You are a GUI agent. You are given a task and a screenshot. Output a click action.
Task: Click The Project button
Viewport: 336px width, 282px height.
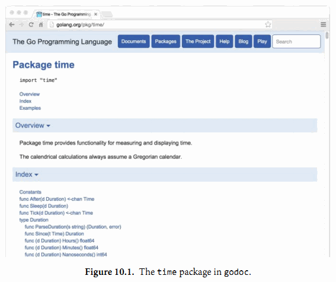198,42
